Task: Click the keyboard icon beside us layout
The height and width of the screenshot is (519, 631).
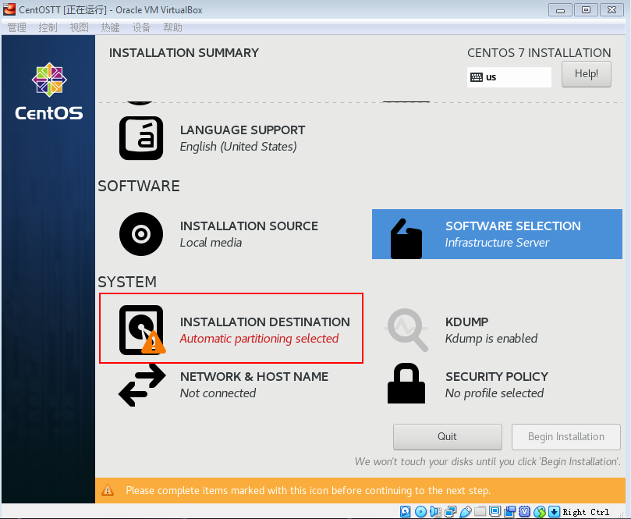Action: [x=477, y=77]
